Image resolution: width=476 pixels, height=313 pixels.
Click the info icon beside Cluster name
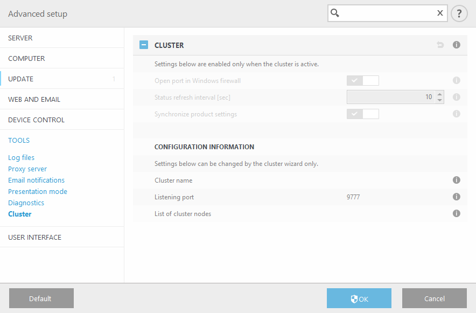[x=456, y=180]
